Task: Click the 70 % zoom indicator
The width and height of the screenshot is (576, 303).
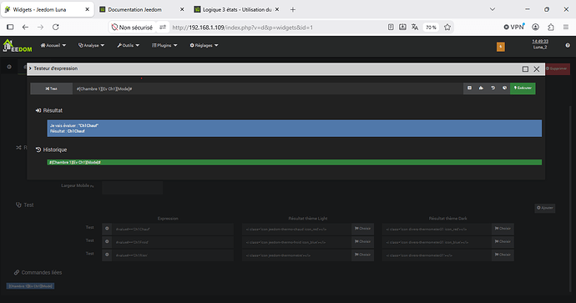Action: (431, 28)
